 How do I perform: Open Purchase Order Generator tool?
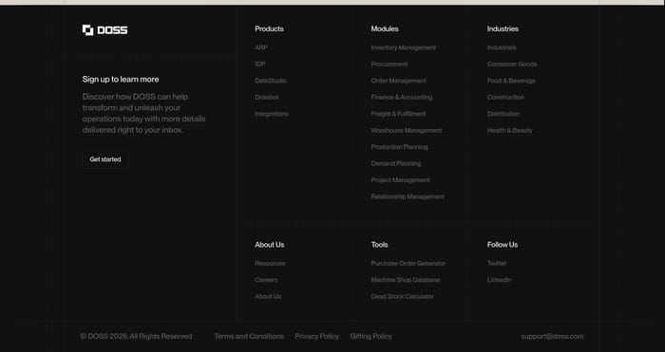(408, 264)
